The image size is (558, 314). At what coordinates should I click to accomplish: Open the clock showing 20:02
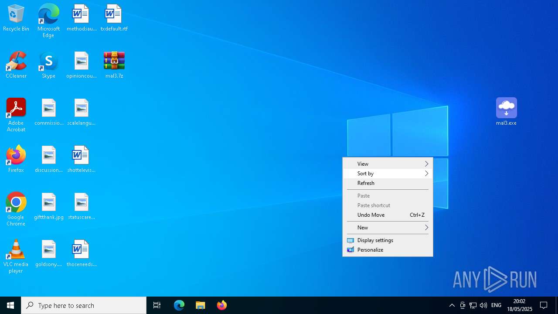520,305
